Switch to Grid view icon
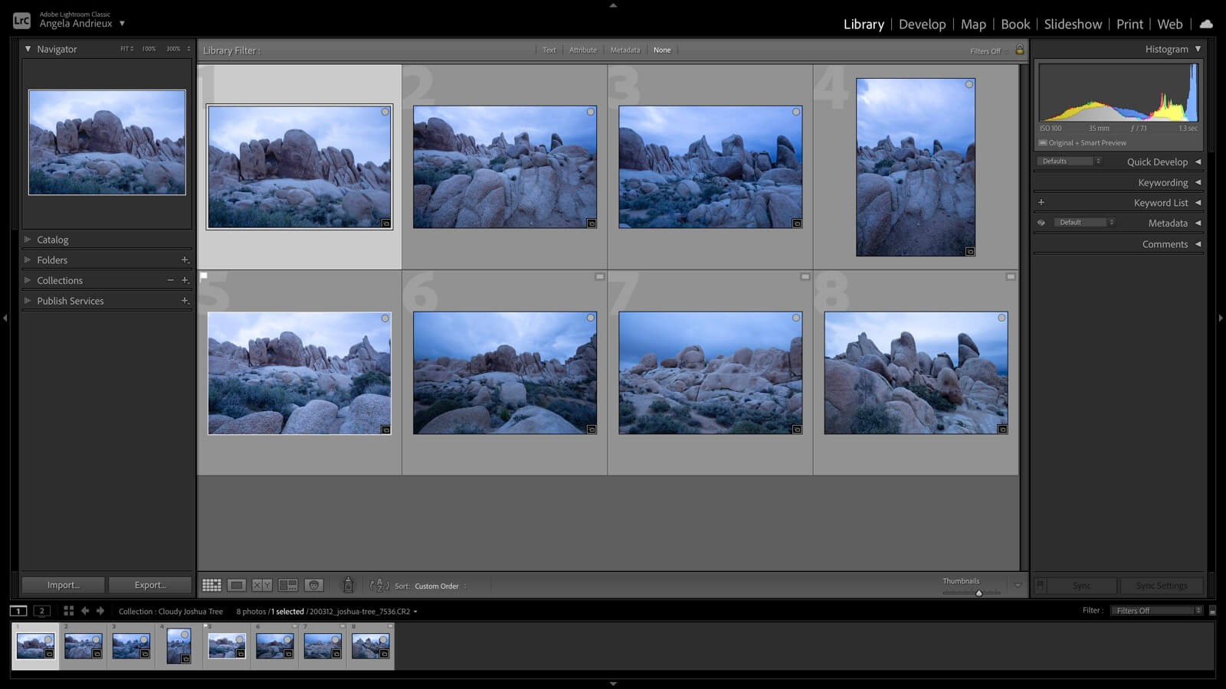 [x=211, y=586]
